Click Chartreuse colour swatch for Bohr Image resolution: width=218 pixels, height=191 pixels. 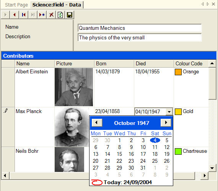[178, 151]
